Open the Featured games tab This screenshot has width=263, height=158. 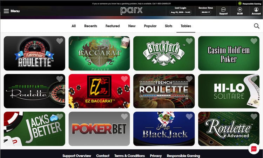(x=113, y=26)
